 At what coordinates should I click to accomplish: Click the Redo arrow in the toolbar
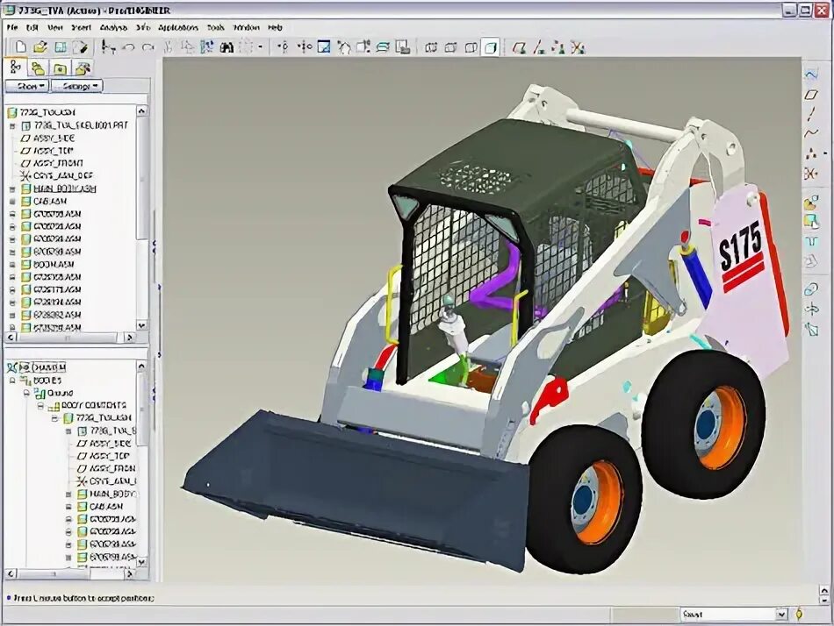[147, 48]
